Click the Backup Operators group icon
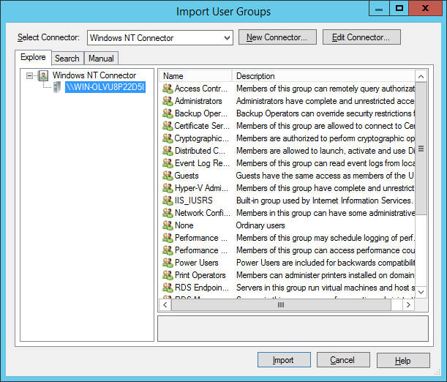 [168, 113]
